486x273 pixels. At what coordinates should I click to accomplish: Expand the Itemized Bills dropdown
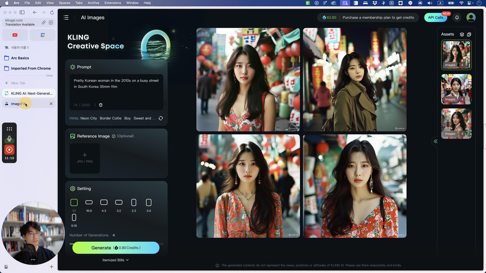pos(115,260)
